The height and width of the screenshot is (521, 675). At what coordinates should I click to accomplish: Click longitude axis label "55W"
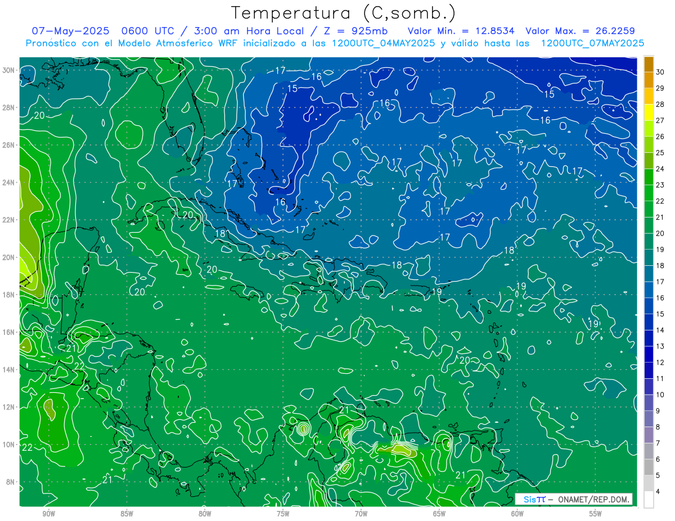pos(596,514)
